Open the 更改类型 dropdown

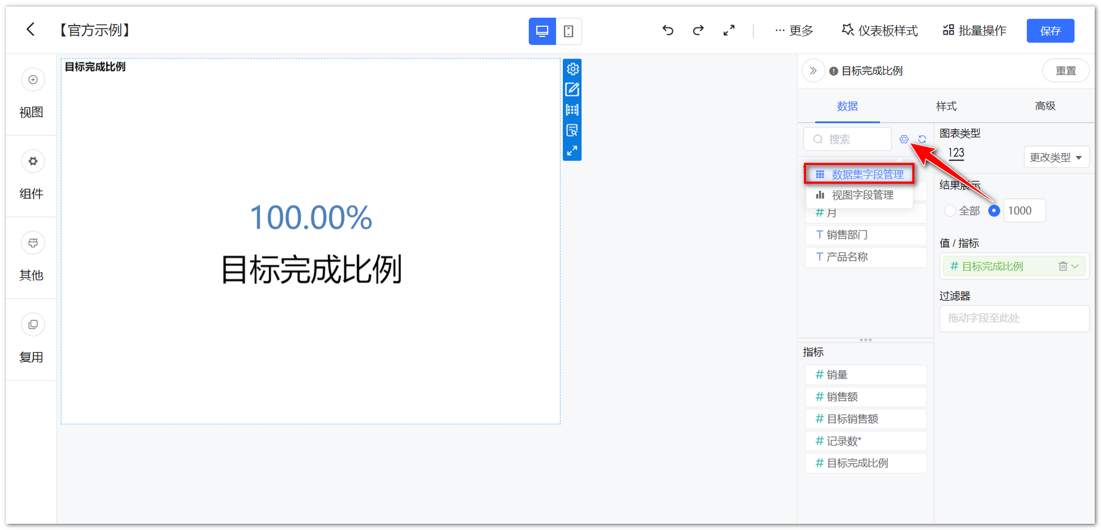(1056, 157)
